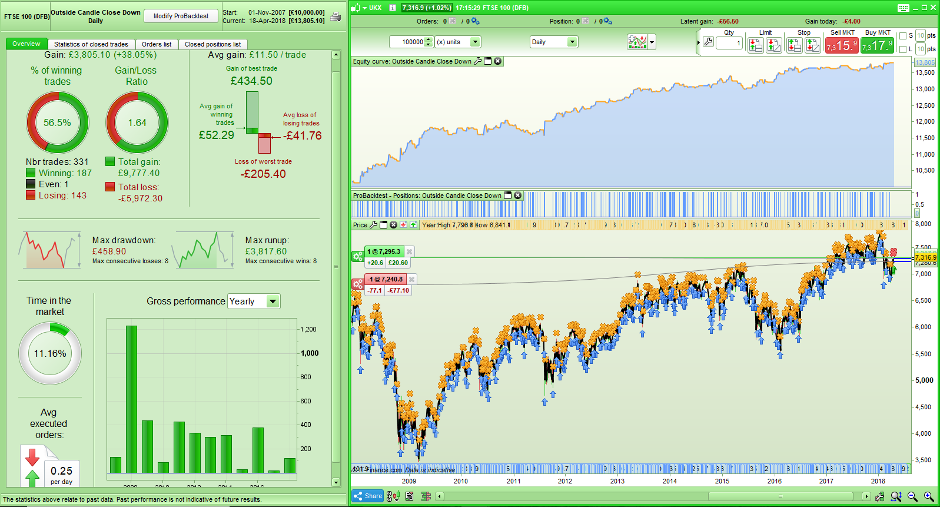Click the chart scroll right arrow

[866, 496]
